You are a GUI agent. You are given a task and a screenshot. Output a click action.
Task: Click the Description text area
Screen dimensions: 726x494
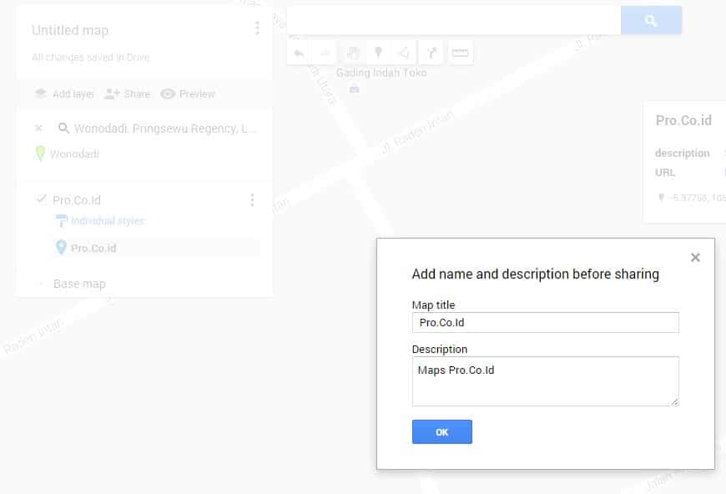pos(546,381)
